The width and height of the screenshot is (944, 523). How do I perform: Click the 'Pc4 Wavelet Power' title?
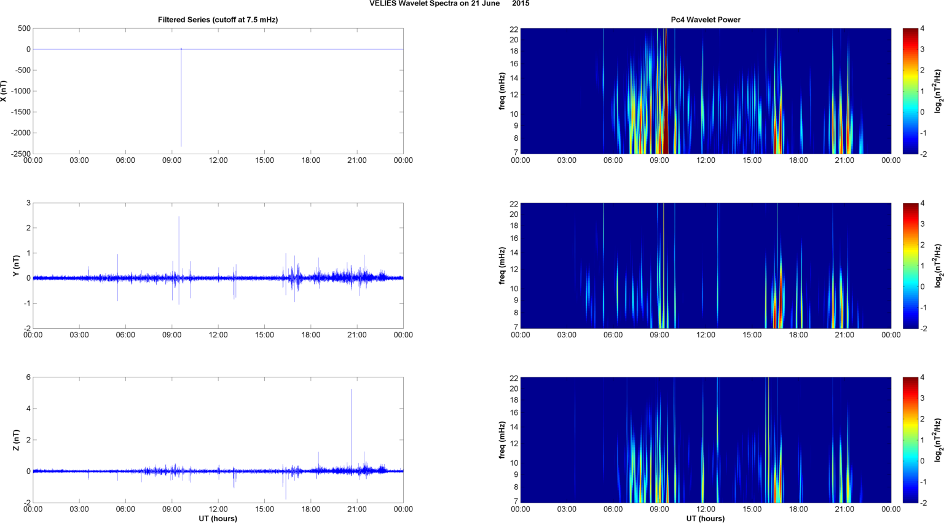pos(705,20)
